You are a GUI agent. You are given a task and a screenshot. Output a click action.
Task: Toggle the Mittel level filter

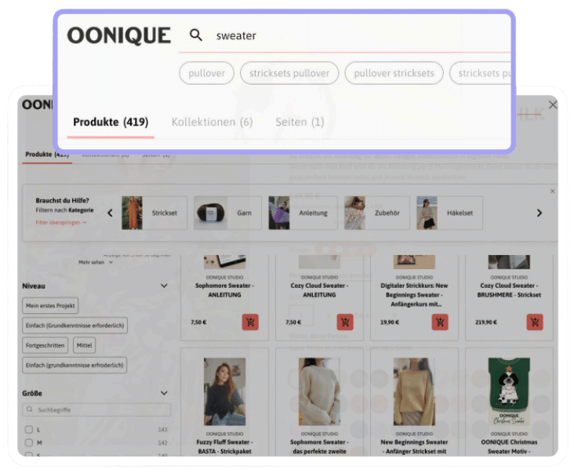(x=84, y=345)
